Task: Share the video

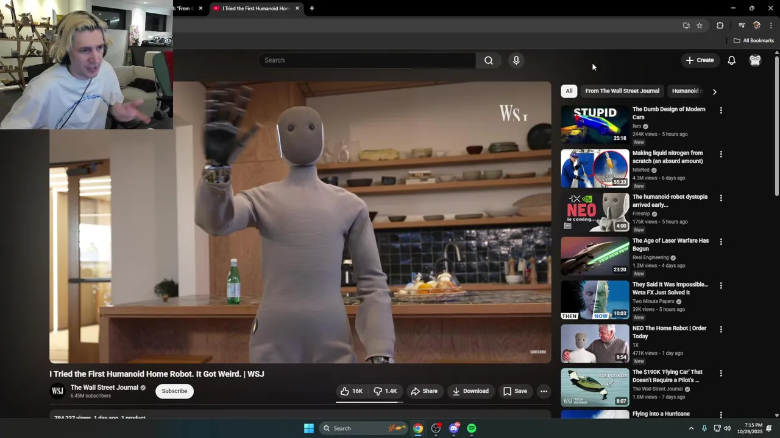Action: (x=424, y=391)
